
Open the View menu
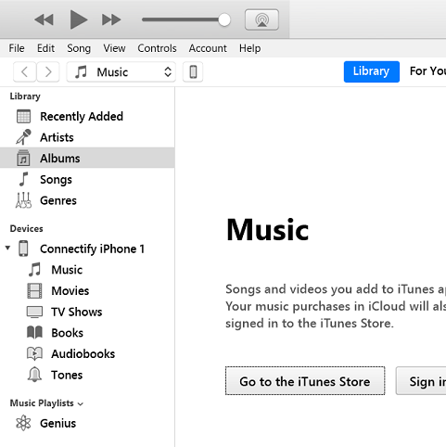(x=114, y=48)
